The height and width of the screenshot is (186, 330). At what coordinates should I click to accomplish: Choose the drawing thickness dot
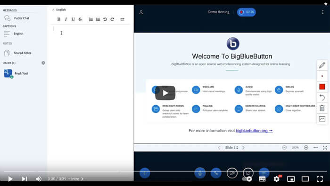click(x=322, y=76)
